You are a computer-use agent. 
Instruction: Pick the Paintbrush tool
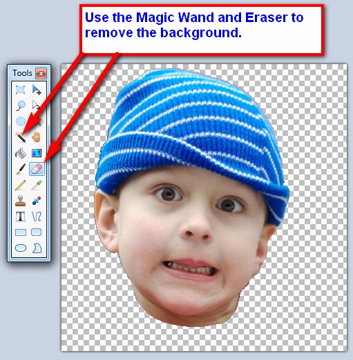(21, 169)
